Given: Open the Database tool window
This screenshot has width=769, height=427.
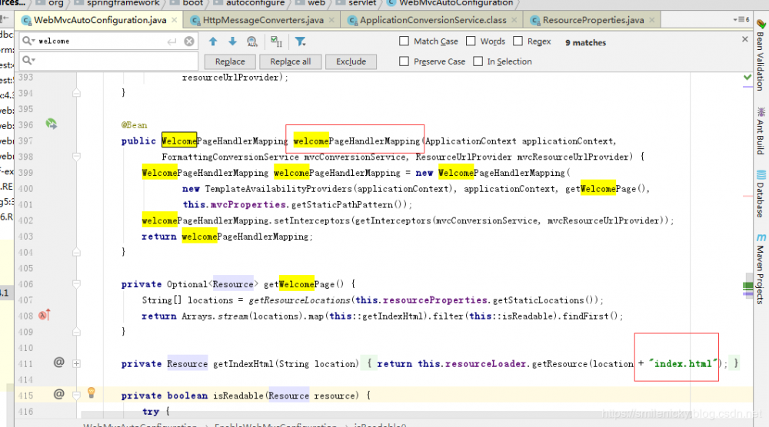Looking at the screenshot, I should coord(761,194).
